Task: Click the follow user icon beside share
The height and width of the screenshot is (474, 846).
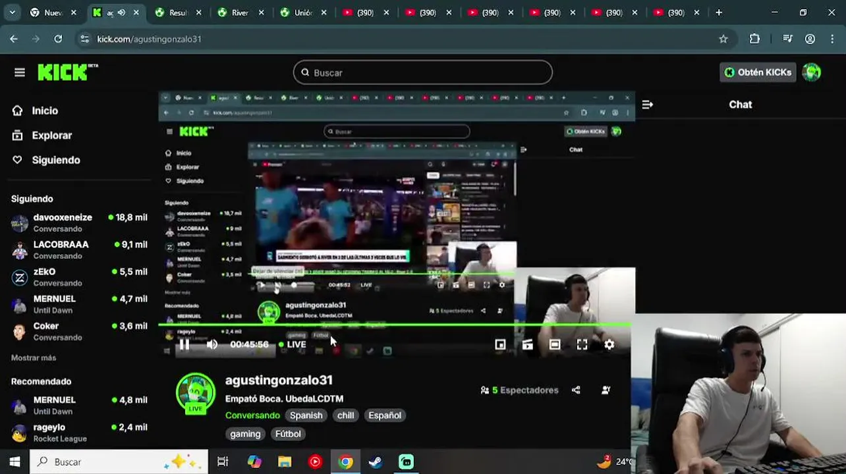Action: [x=606, y=390]
